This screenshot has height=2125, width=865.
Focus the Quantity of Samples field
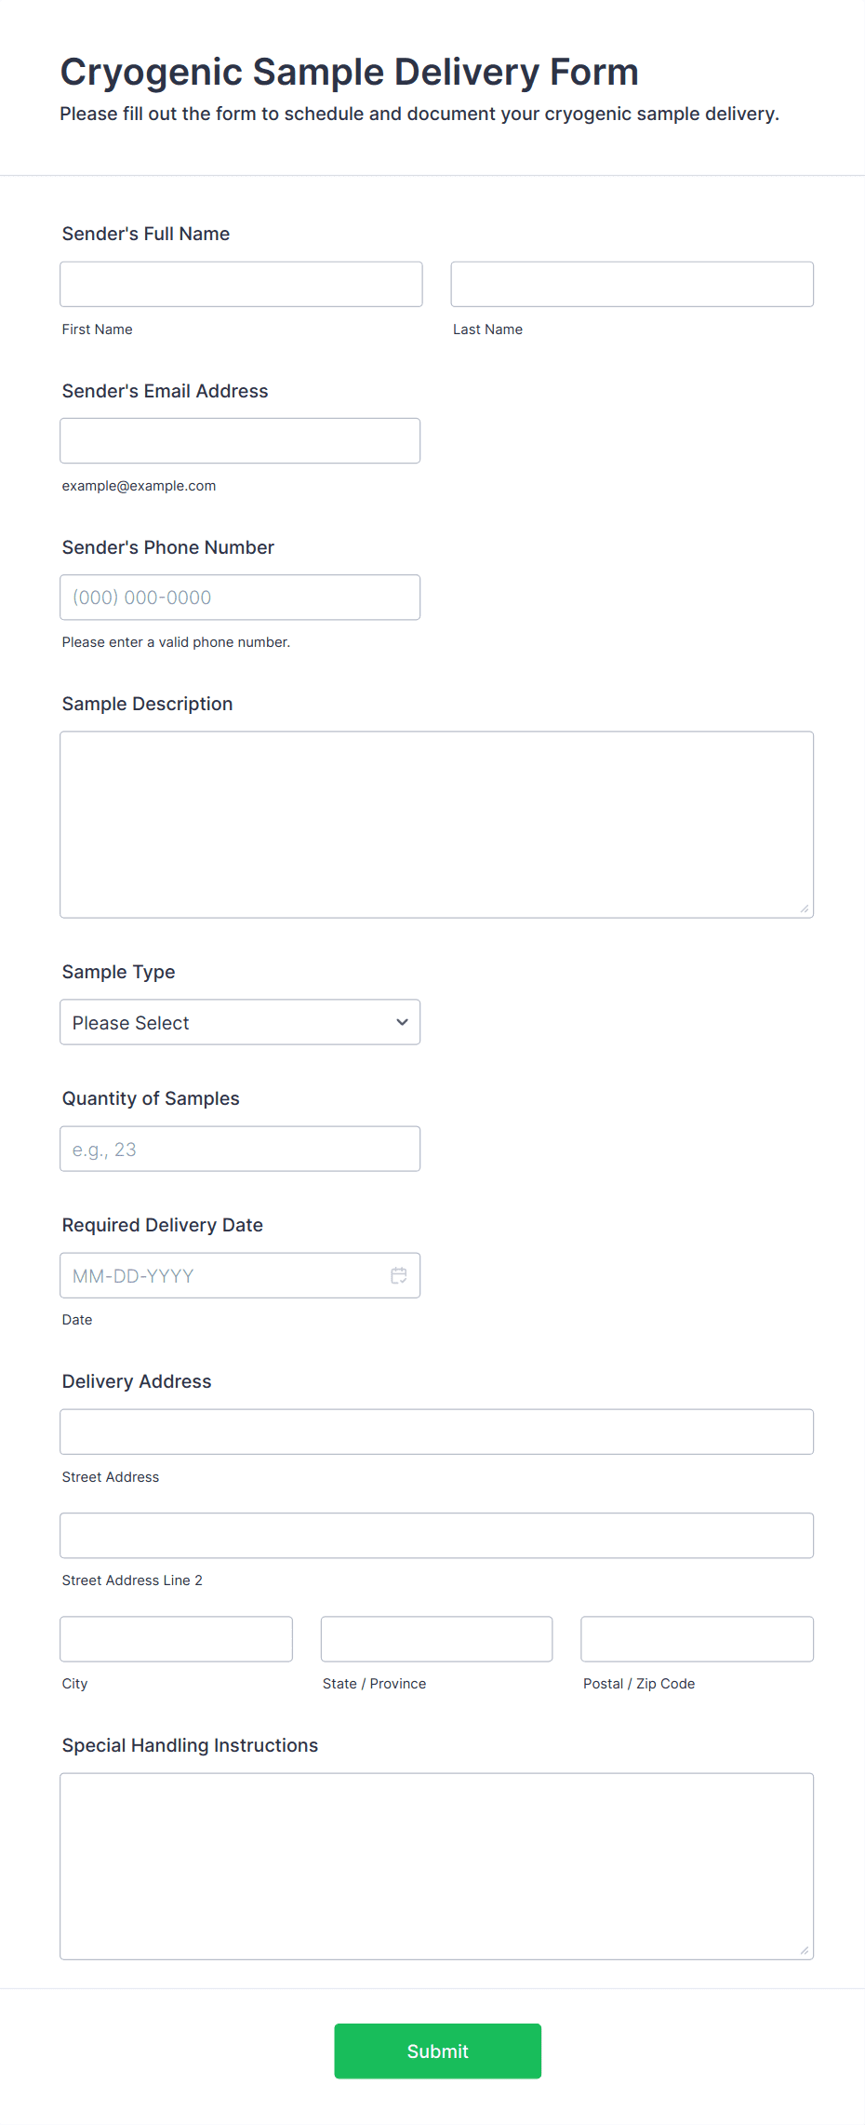point(239,1149)
